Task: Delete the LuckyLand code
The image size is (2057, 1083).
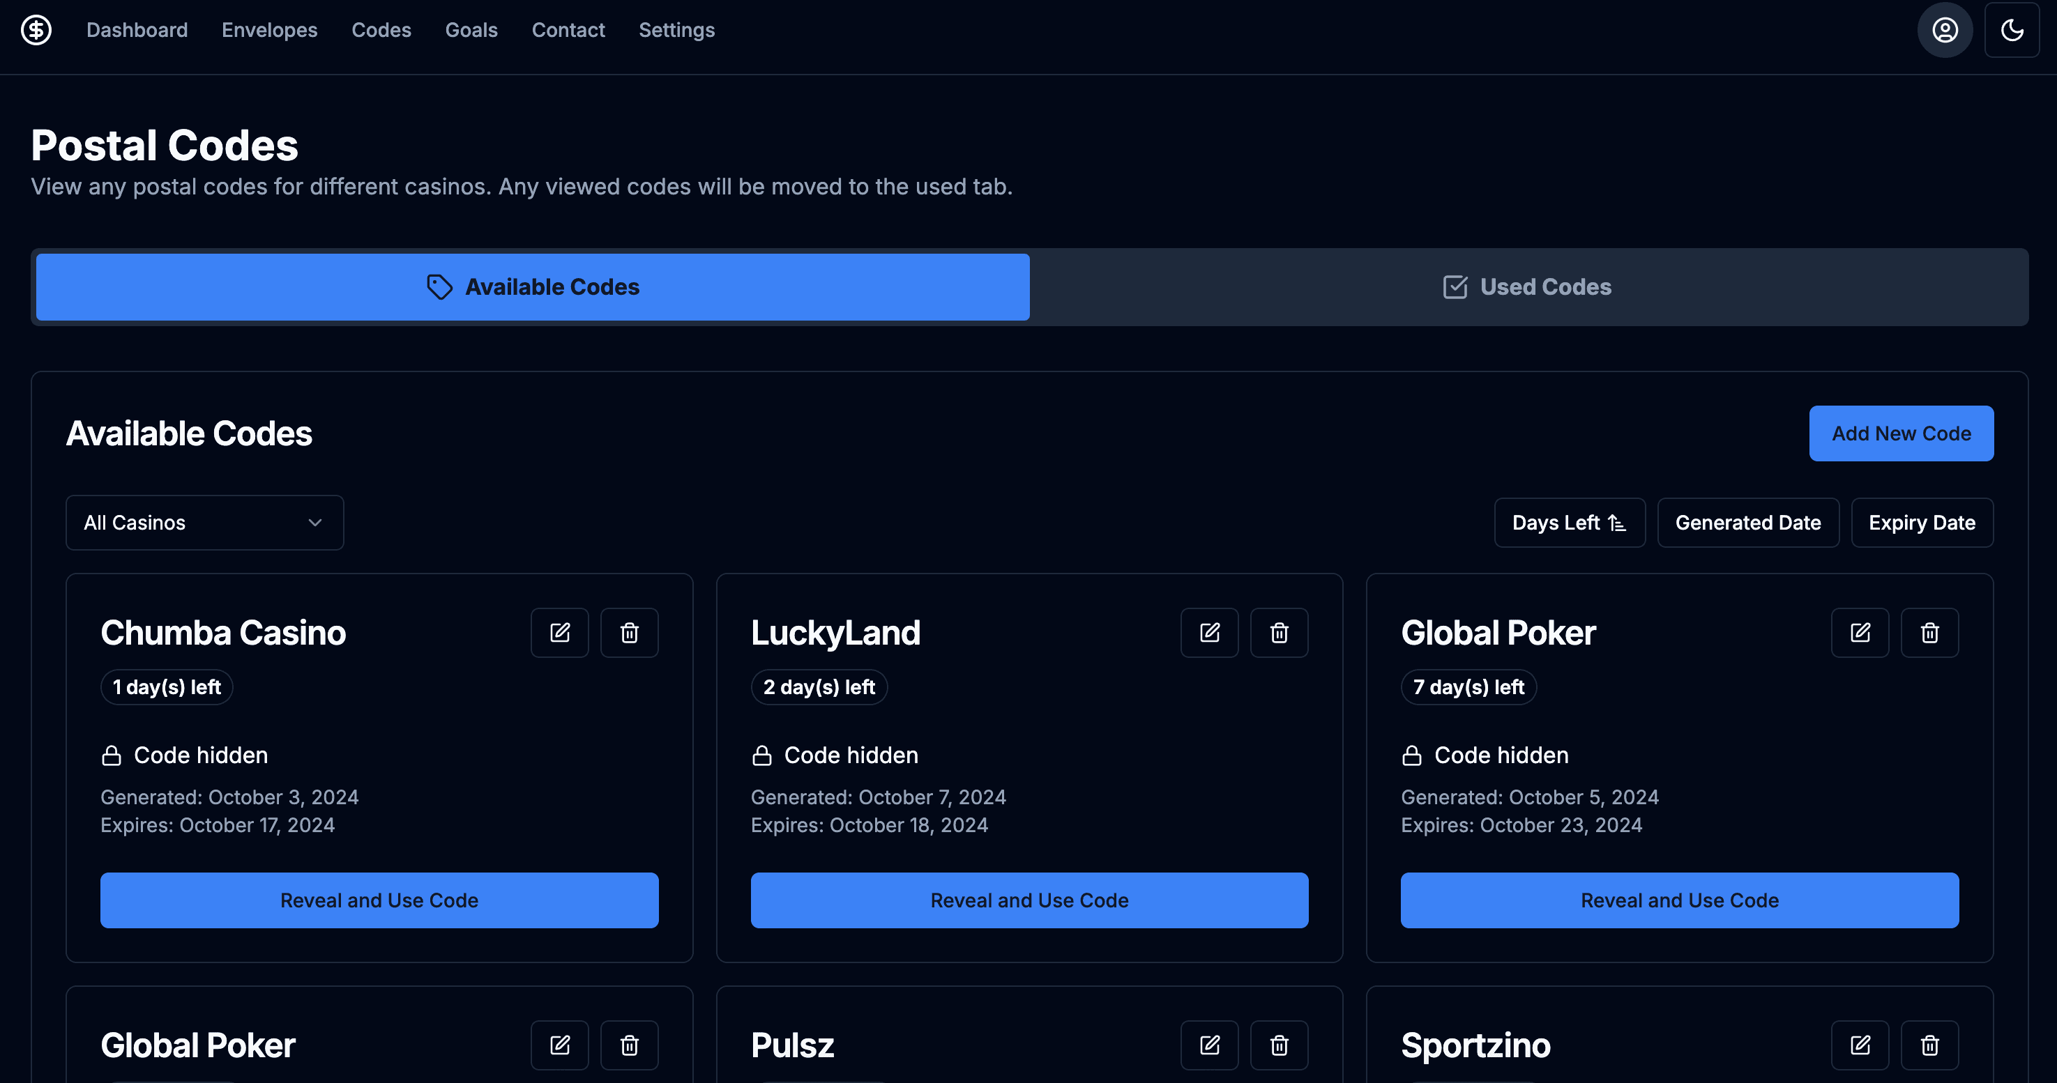Action: [1278, 632]
